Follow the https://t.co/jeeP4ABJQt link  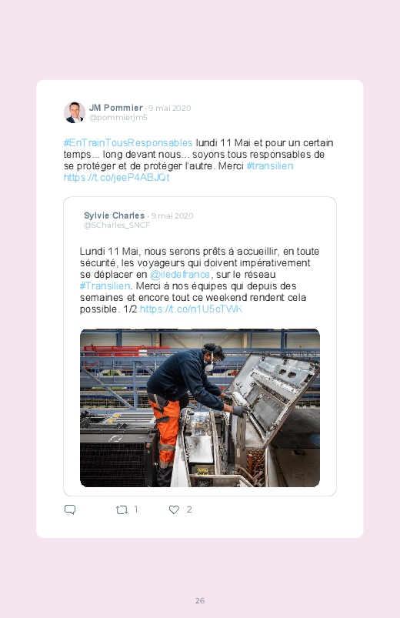[x=117, y=177]
